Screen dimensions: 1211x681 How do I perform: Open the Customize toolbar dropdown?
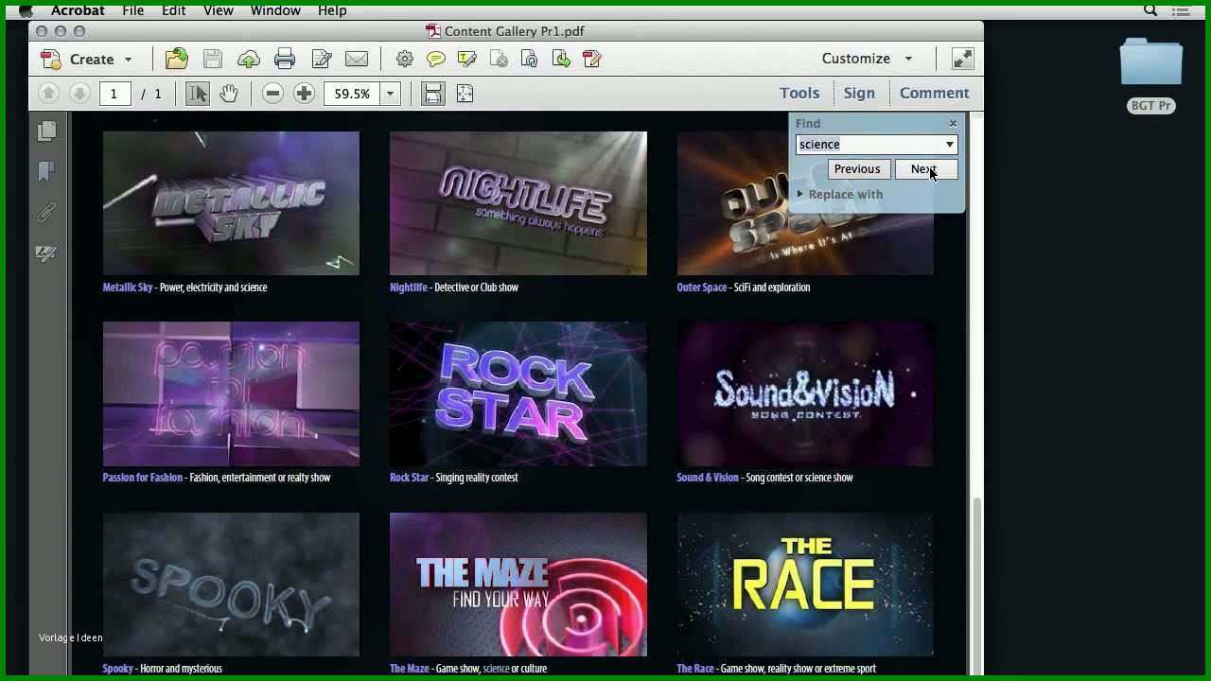click(x=867, y=59)
